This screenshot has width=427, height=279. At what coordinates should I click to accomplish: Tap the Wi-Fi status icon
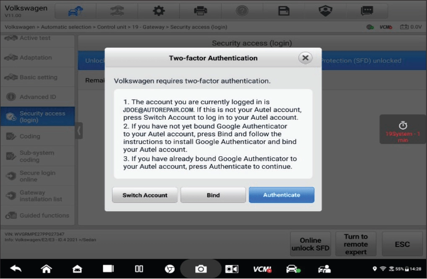(383, 269)
